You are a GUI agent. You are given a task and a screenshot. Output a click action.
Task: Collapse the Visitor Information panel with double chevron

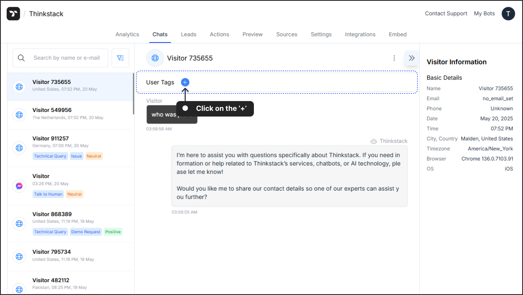click(411, 58)
